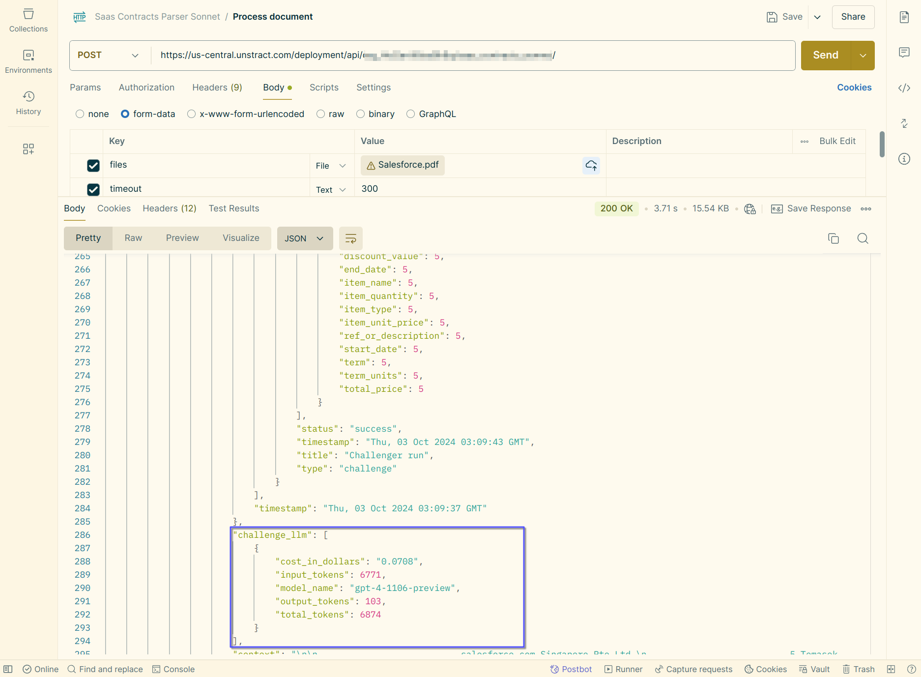Click the Salesforce.pdf file chip

pyautogui.click(x=403, y=165)
